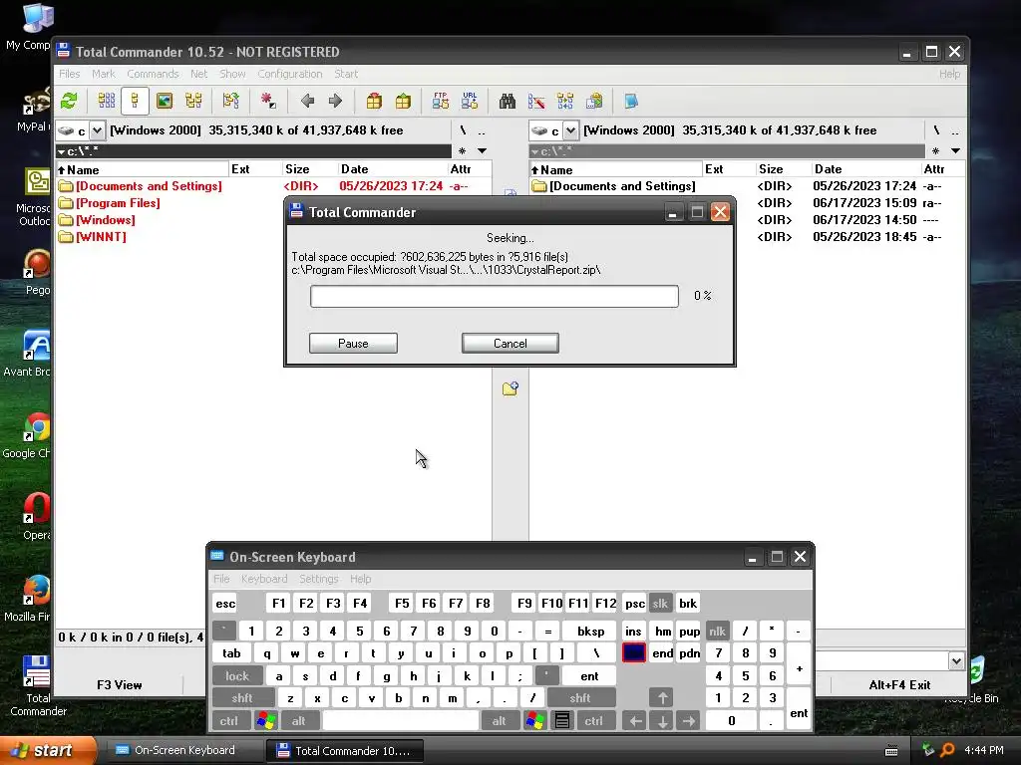The height and width of the screenshot is (765, 1021).
Task: Sort right panel by Size column
Action: [x=784, y=169]
